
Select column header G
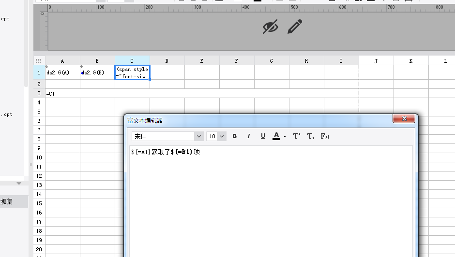tap(272, 61)
